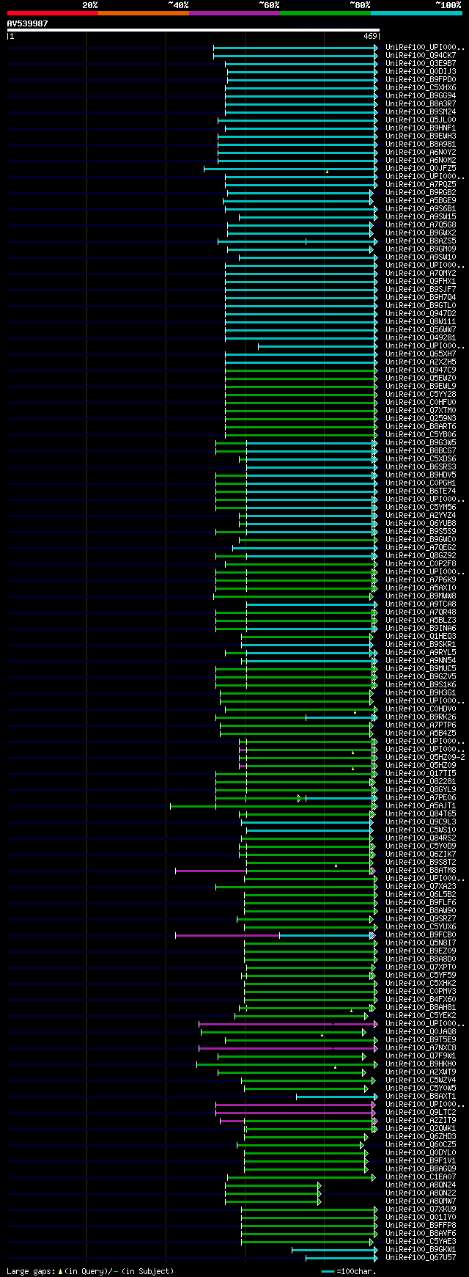Open hit UniRef100_Q3E9B7
469x1277 pixels.
(421, 64)
